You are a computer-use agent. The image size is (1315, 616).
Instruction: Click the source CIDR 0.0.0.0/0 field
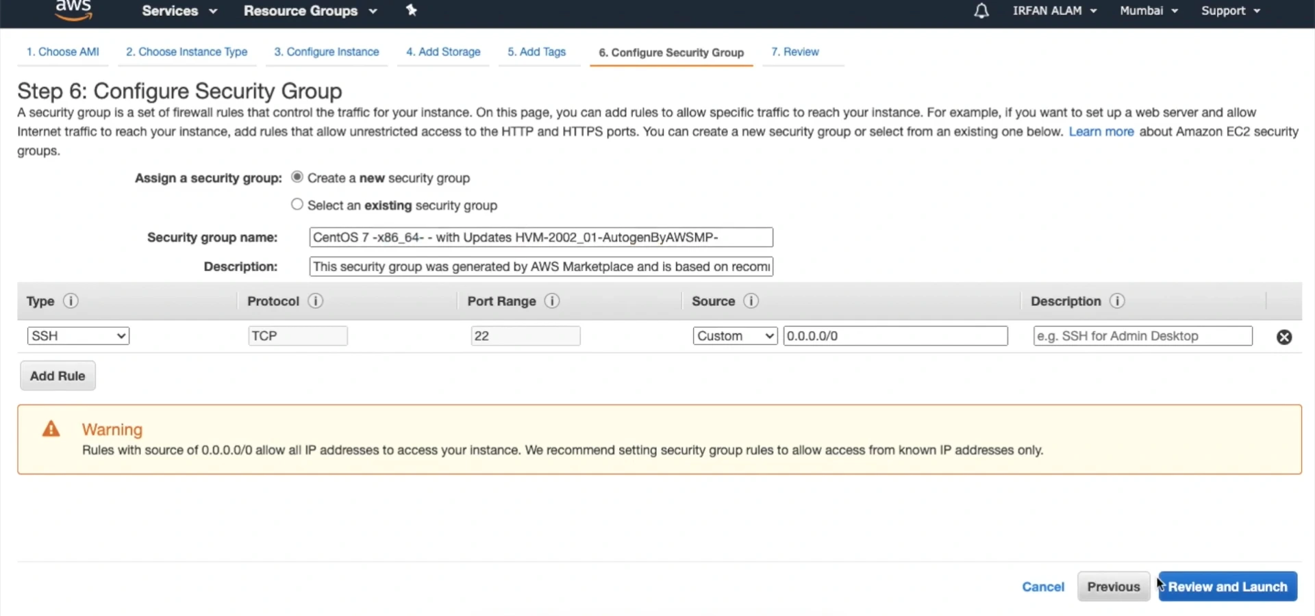(896, 336)
